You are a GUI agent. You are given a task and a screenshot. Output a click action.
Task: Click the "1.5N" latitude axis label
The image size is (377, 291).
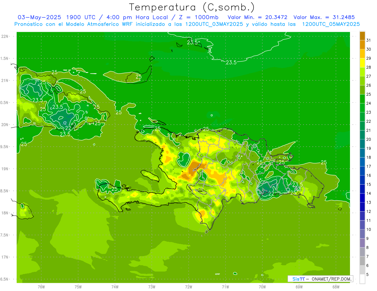click(5, 59)
